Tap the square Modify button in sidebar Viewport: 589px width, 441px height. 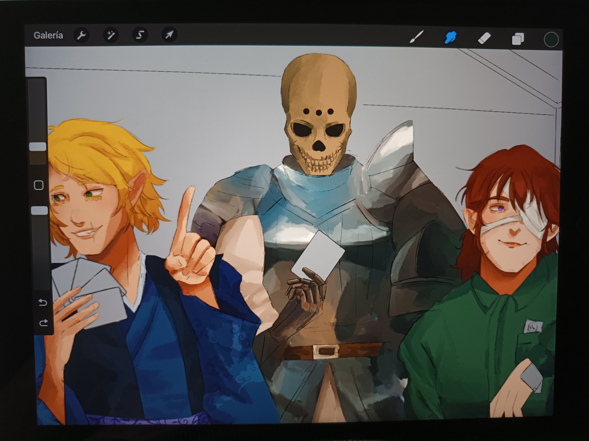pos(39,185)
